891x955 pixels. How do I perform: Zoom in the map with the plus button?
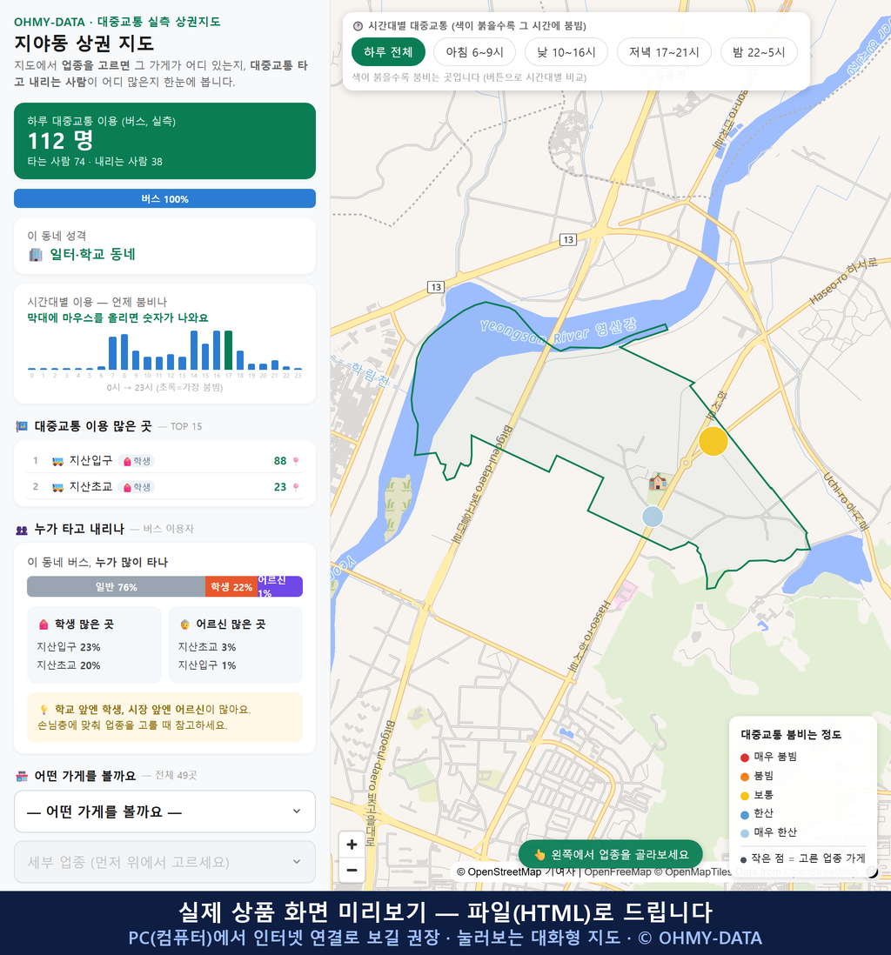tap(352, 845)
